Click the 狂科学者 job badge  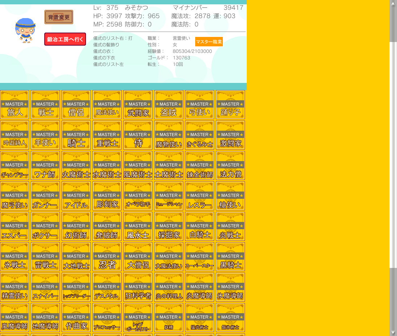(x=138, y=287)
